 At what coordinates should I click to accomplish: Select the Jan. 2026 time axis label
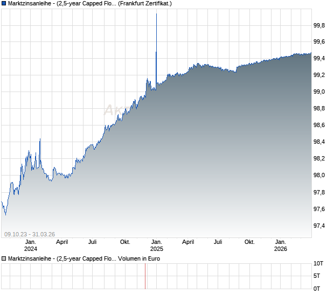(281, 246)
